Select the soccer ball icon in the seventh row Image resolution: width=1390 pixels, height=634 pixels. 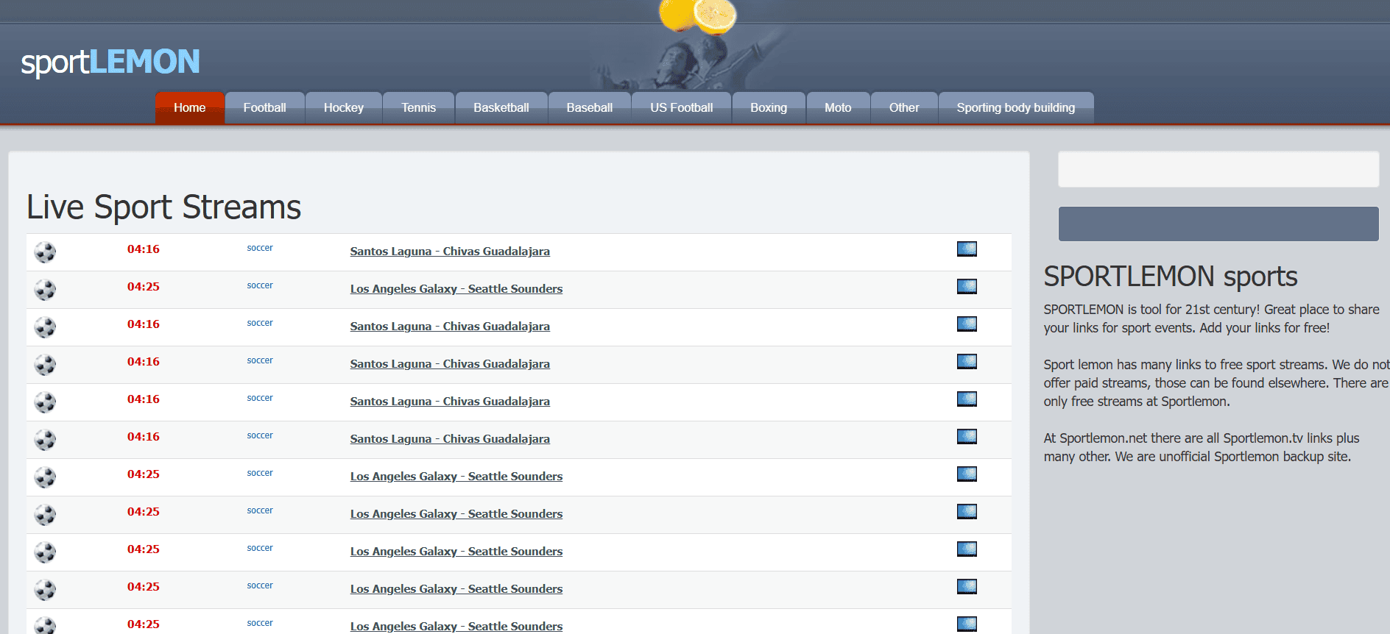45,477
